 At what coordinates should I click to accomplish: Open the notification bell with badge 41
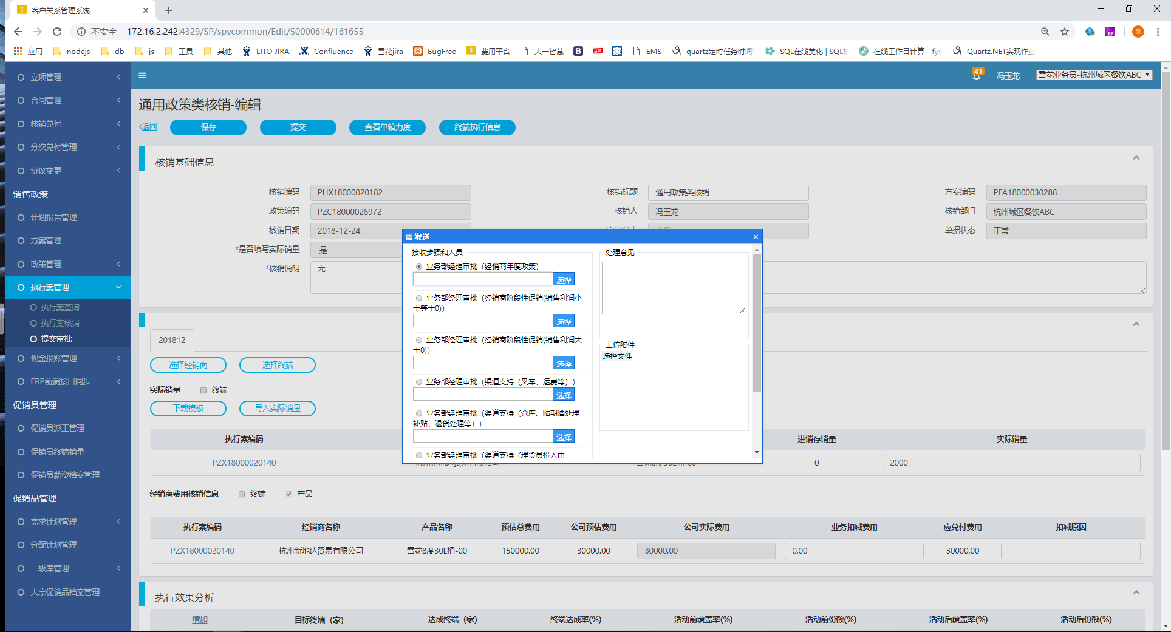tap(977, 75)
